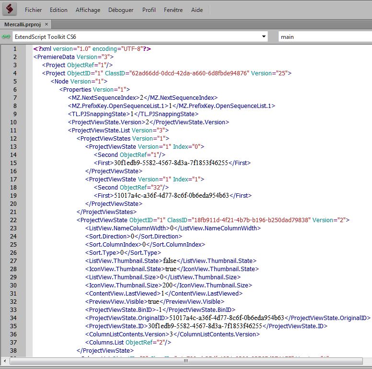Viewport: 372px width, 369px height.
Task: Click the Node Version="1" tag
Action: point(79,82)
